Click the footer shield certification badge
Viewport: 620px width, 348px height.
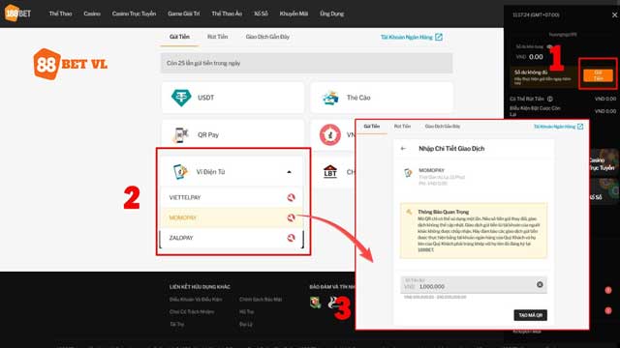(x=315, y=303)
